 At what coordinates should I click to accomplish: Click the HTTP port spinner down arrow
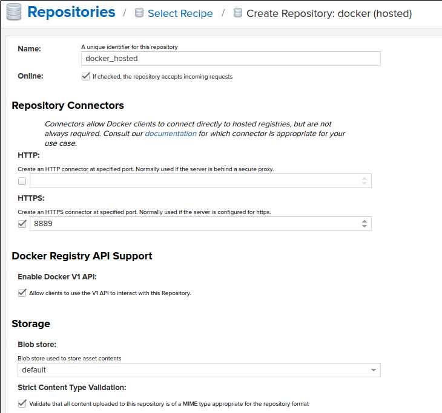(x=364, y=184)
